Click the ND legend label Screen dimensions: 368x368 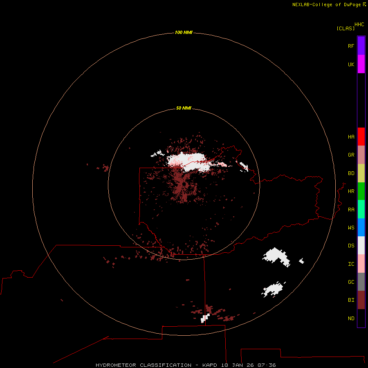(351, 318)
